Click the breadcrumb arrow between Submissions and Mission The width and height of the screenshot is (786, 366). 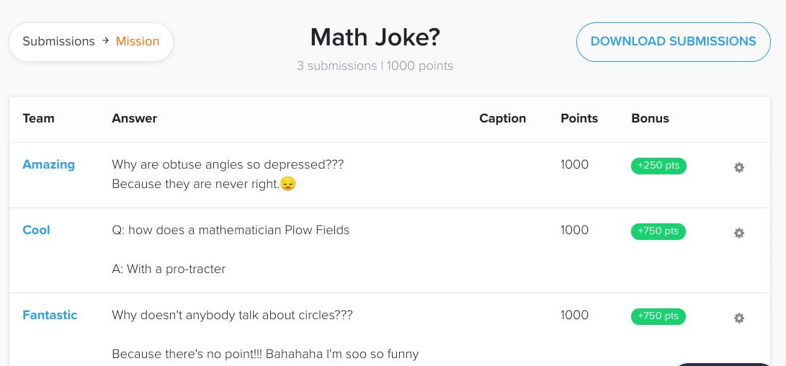pos(105,41)
